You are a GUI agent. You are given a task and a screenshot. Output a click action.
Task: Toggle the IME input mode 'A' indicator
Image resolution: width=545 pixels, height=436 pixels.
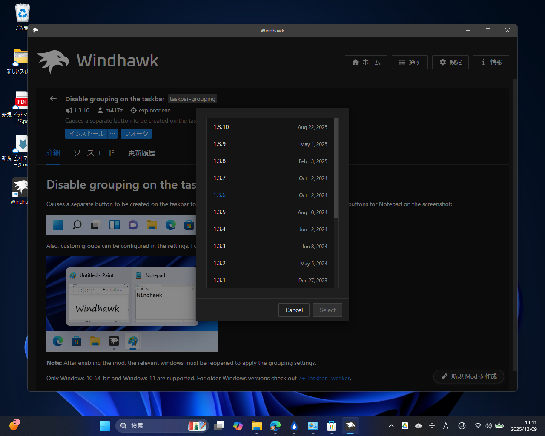(446, 426)
